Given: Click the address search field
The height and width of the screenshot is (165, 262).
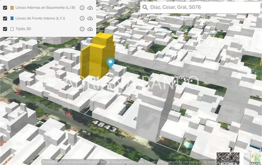Looking at the screenshot, I should (x=200, y=7).
